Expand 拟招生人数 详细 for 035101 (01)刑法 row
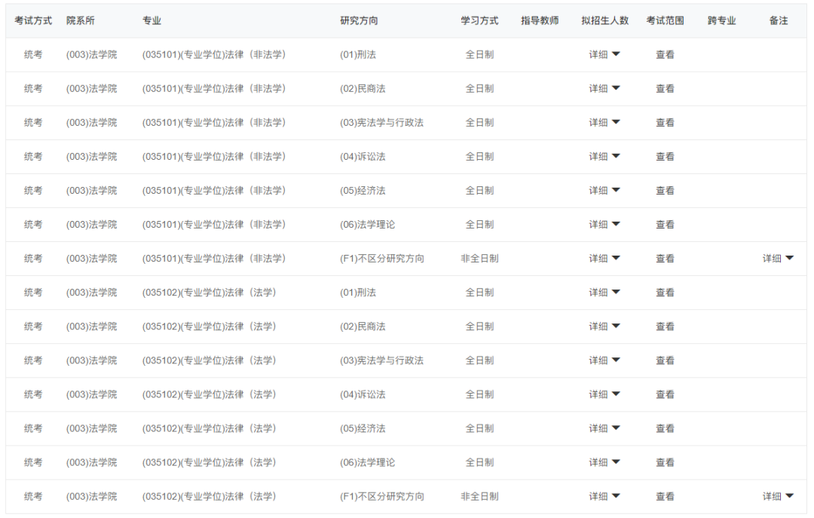This screenshot has height=518, width=814. (604, 55)
